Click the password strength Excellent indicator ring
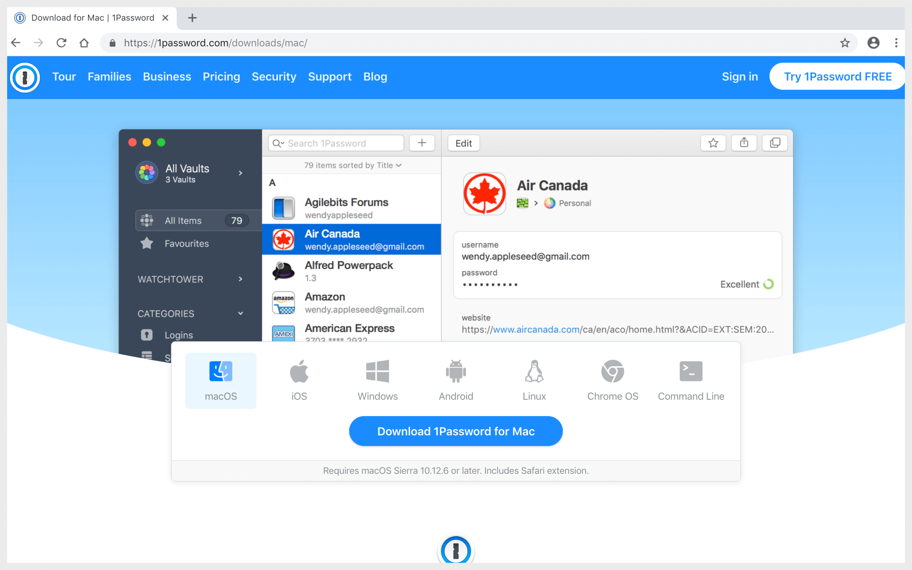 [768, 284]
